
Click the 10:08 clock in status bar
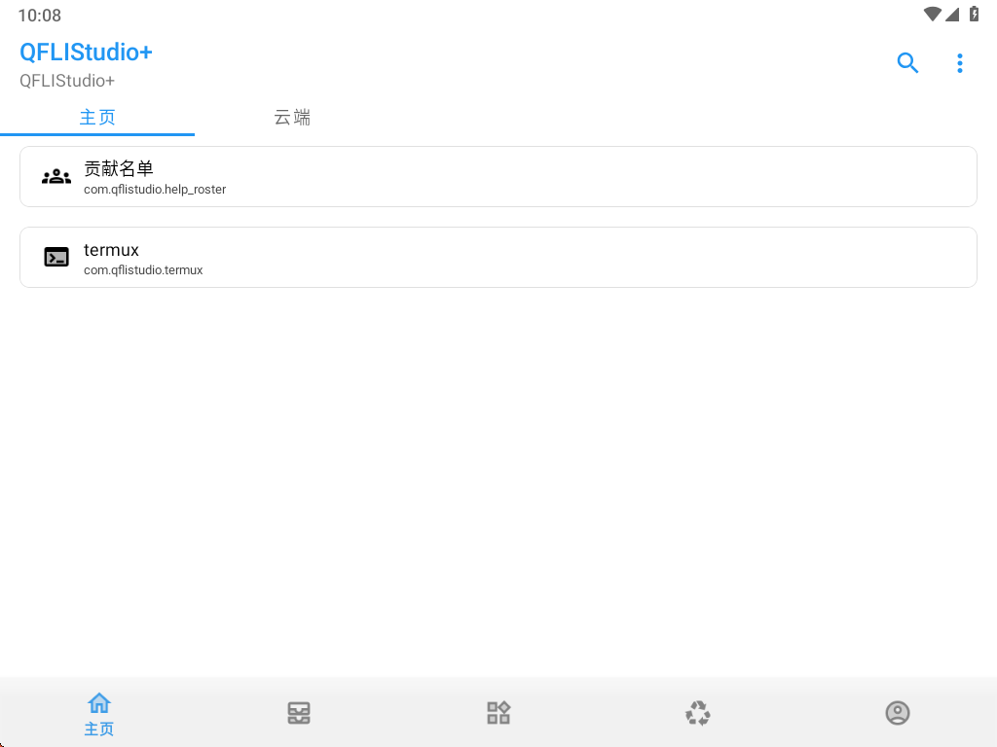pyautogui.click(x=39, y=16)
